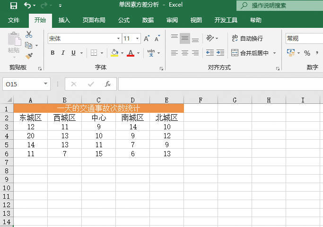The width and height of the screenshot is (323, 227).
Task: Click the Undo arrow icon
Action: point(27,6)
